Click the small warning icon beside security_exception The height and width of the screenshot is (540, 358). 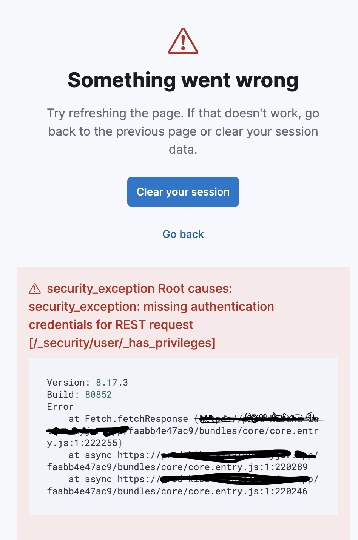(x=35, y=289)
